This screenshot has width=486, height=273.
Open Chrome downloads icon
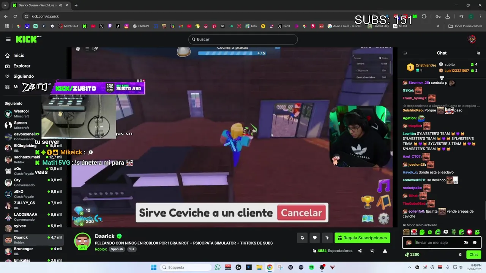(x=448, y=16)
